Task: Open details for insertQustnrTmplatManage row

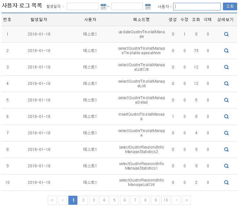Action: pyautogui.click(x=226, y=117)
